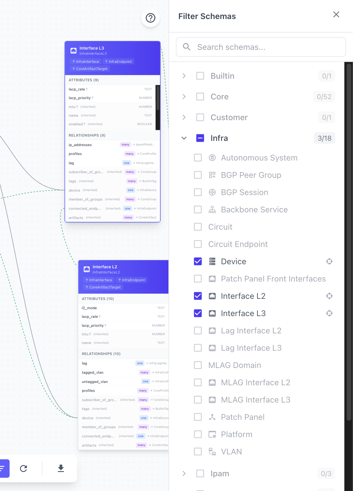Click target icon next to Interface L3
353x491 pixels.
(x=329, y=313)
